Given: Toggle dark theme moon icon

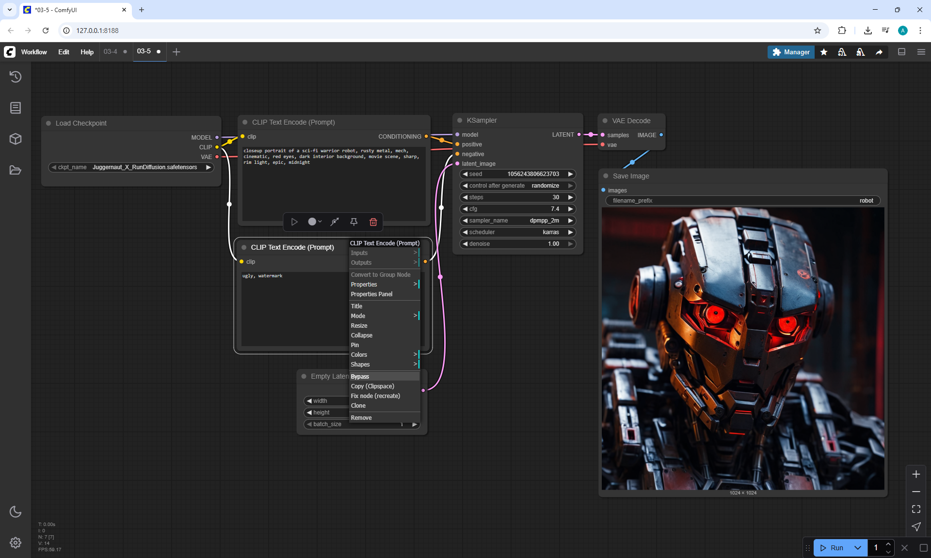Looking at the screenshot, I should tap(16, 511).
